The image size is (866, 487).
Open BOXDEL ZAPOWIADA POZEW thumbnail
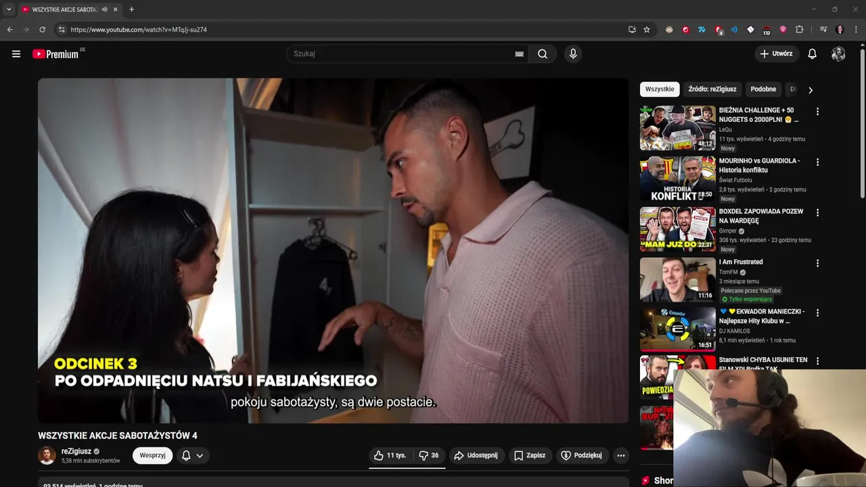tap(678, 229)
